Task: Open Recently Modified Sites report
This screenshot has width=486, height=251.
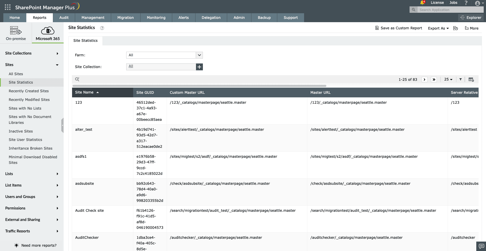Action: (x=29, y=100)
